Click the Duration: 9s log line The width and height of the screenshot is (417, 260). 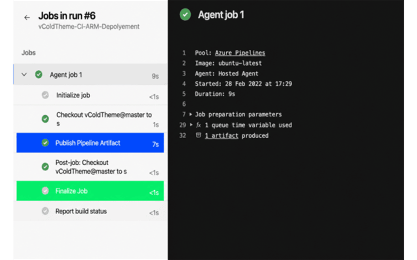coord(215,94)
